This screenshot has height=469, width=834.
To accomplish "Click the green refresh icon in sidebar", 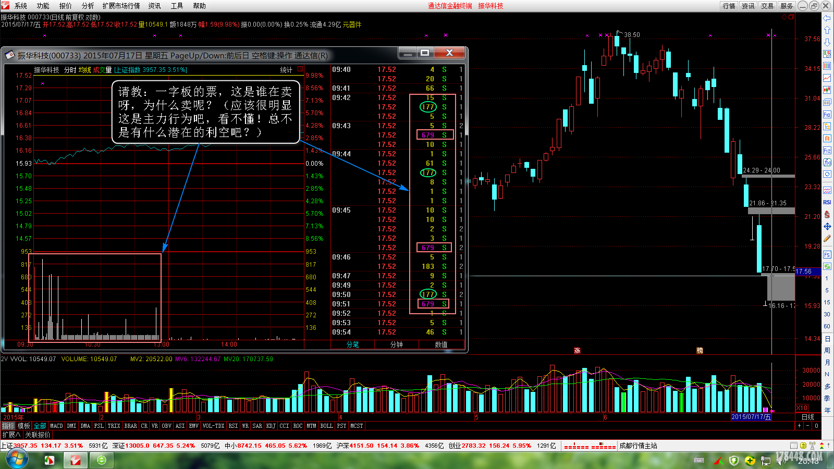I will (827, 266).
